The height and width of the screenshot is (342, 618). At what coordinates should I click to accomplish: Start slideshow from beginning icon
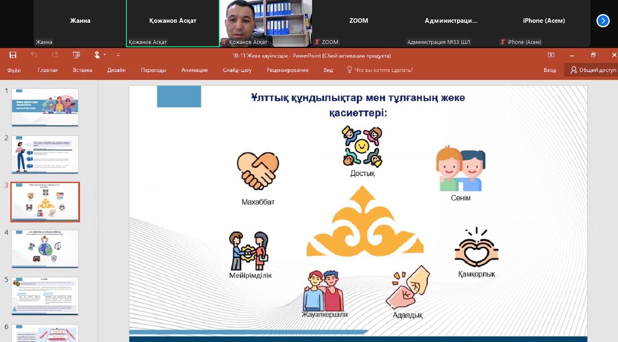(76, 55)
